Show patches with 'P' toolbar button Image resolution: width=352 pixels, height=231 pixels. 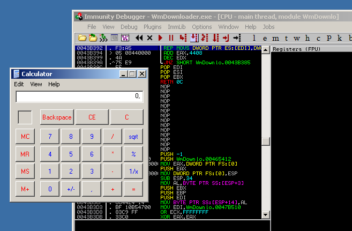point(329,38)
